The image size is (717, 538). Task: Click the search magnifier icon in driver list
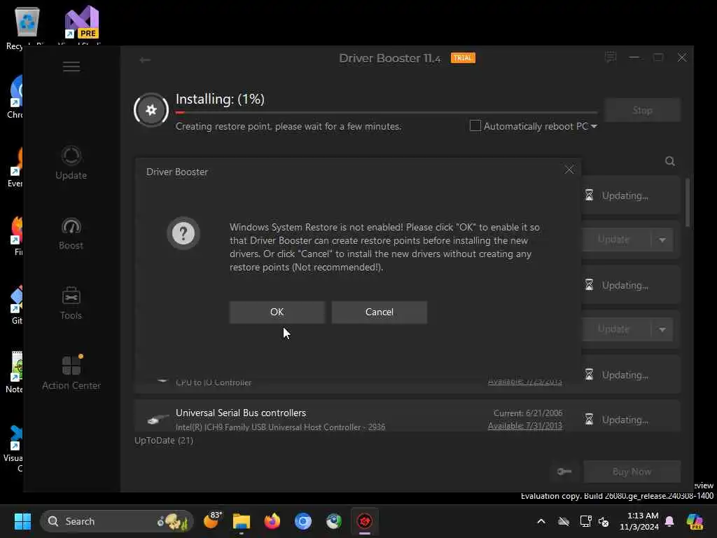click(x=670, y=161)
